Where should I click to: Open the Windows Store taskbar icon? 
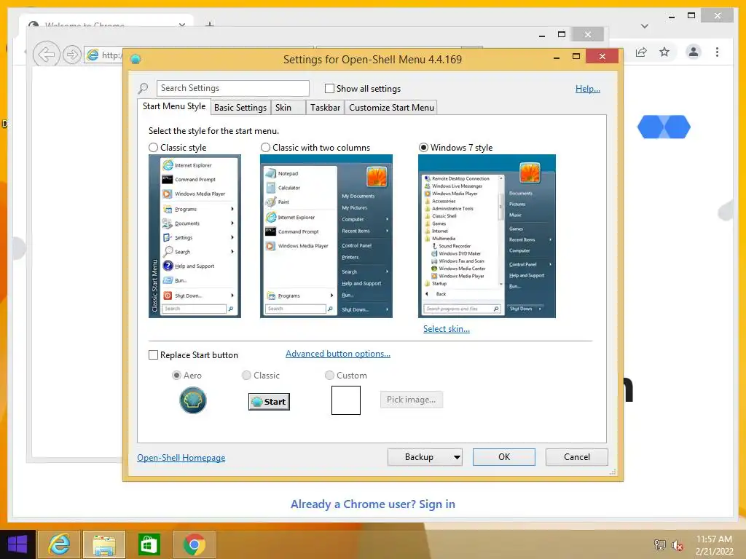(x=149, y=544)
